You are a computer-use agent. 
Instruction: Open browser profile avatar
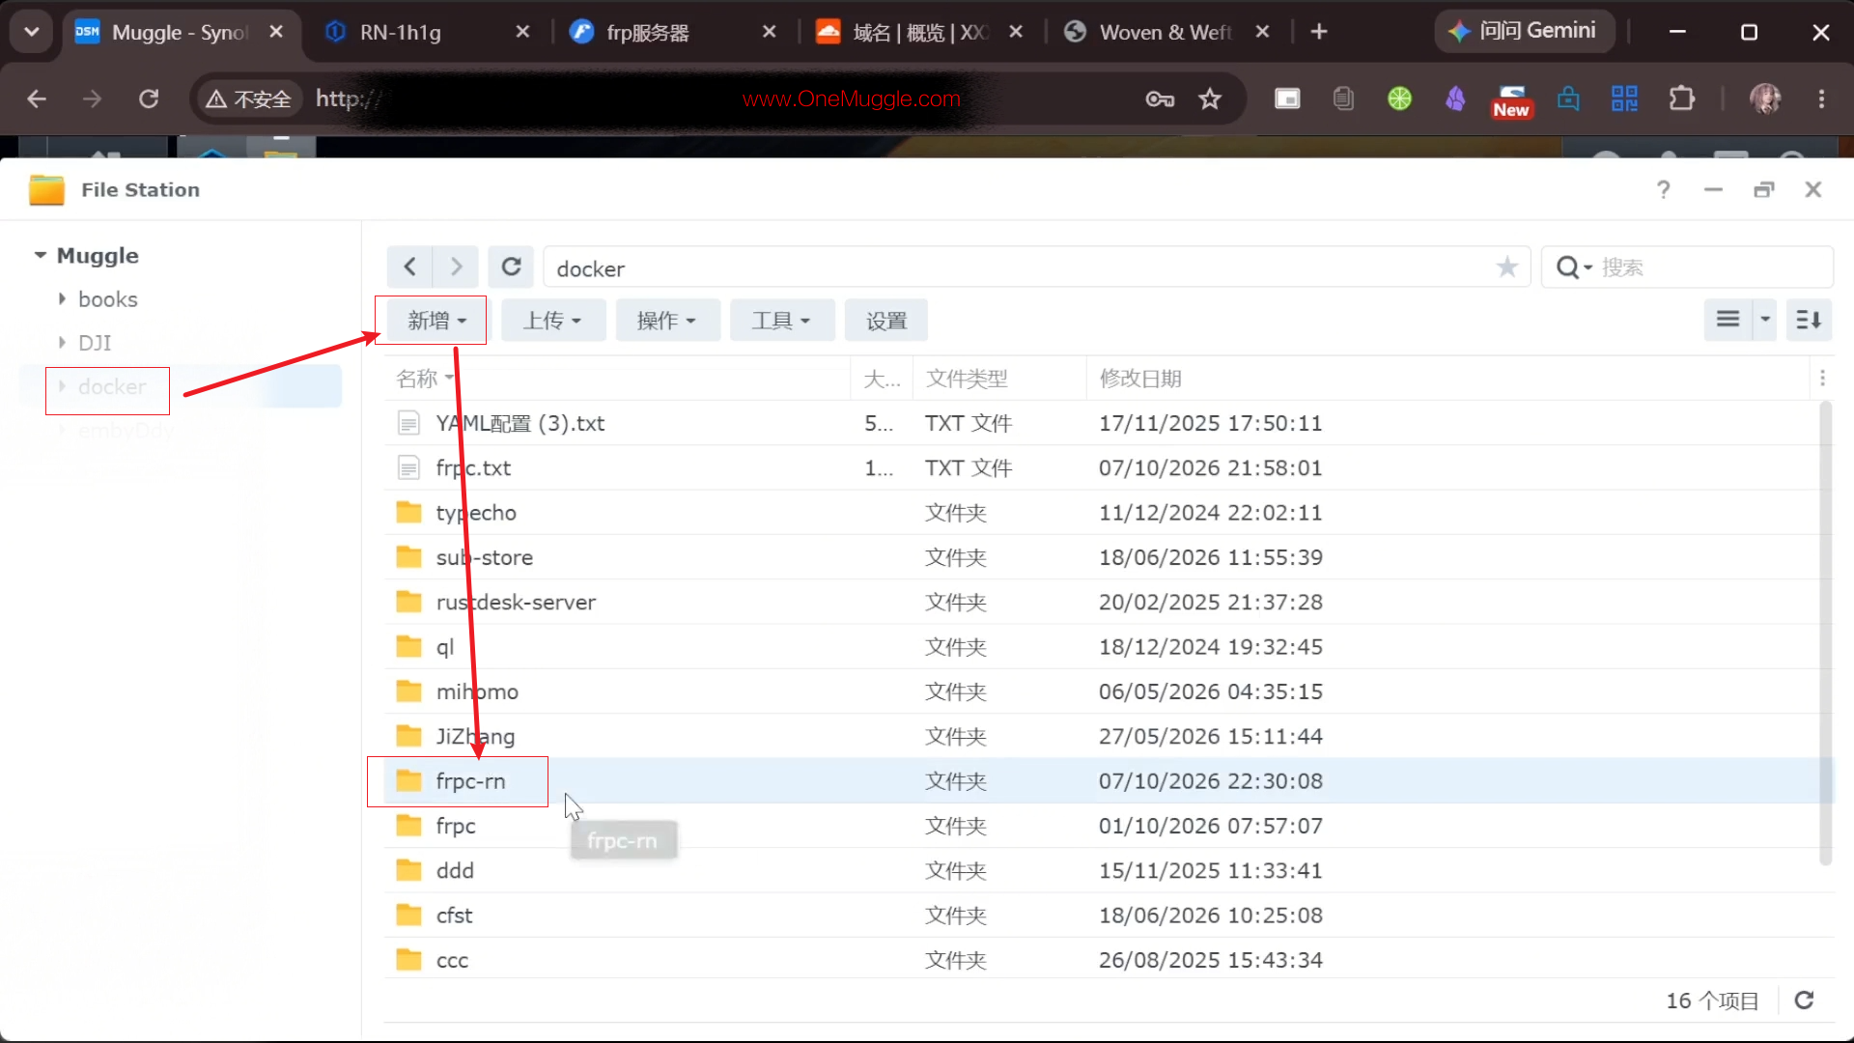tap(1765, 99)
